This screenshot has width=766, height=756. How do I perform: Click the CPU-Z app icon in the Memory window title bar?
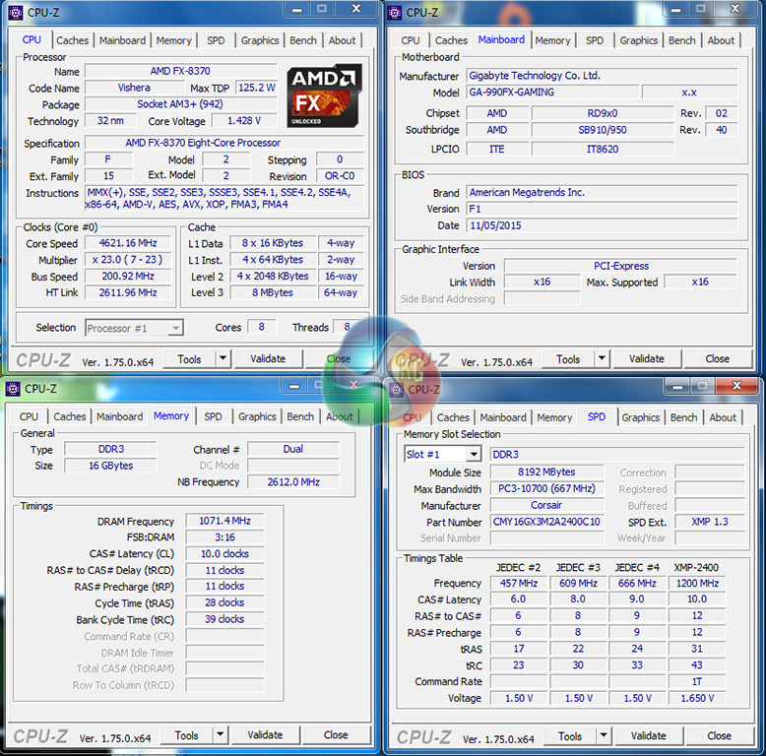tap(13, 389)
